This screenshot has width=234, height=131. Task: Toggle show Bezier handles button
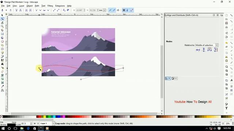128,10
